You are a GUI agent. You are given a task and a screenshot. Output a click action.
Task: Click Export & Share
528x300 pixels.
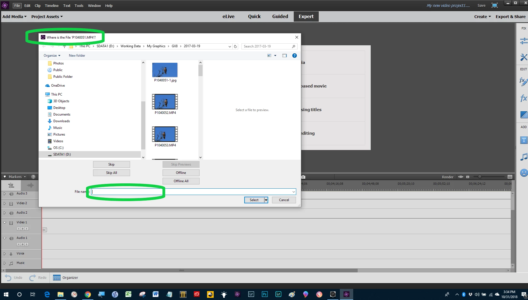tap(510, 17)
